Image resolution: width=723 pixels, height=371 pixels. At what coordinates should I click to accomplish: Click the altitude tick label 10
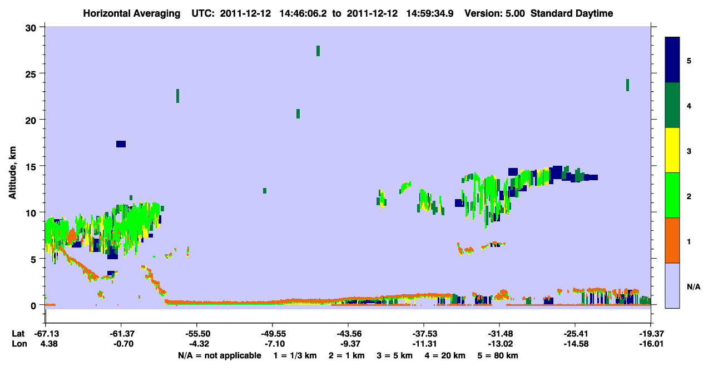32,212
